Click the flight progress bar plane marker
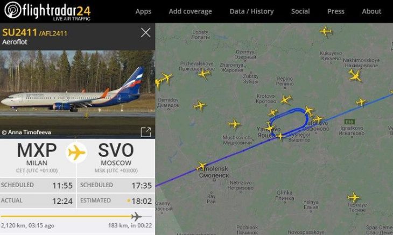This screenshot has height=235, width=393. point(136,217)
